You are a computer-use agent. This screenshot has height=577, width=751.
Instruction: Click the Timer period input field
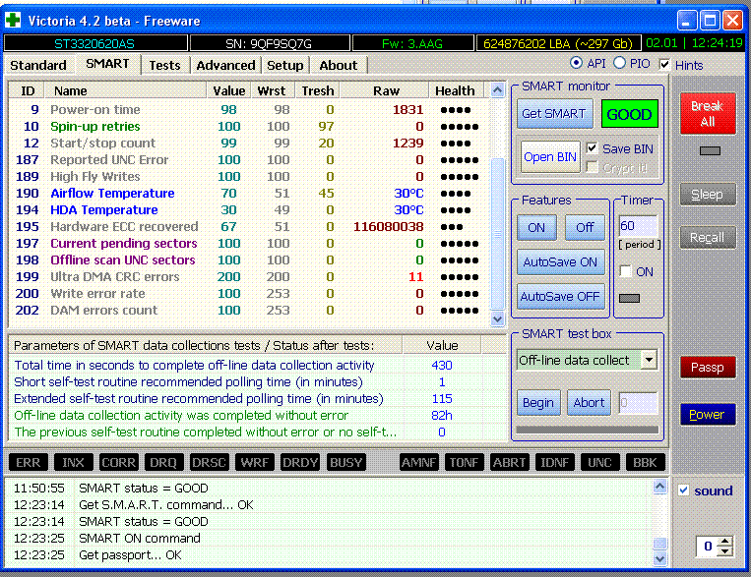(638, 226)
